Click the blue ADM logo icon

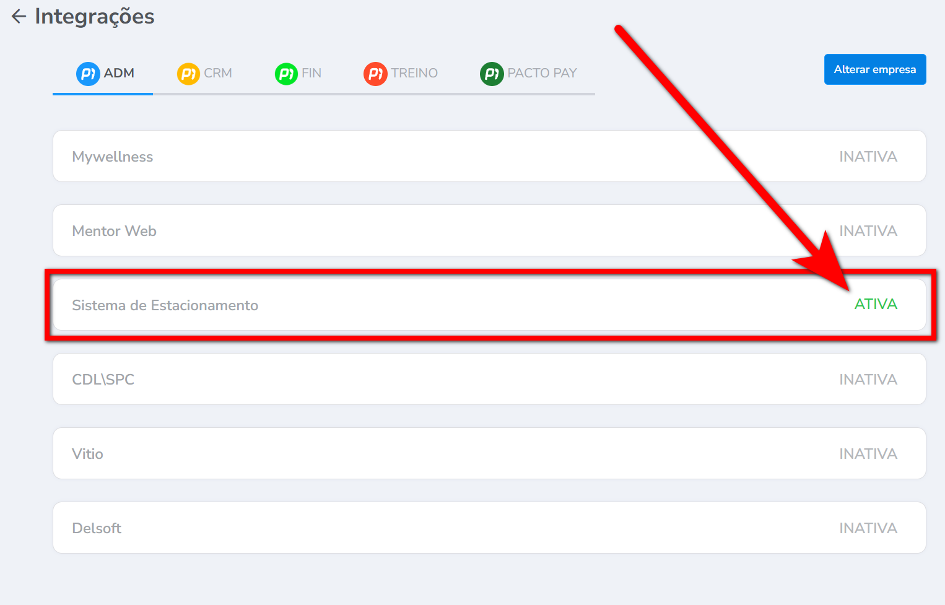[88, 74]
